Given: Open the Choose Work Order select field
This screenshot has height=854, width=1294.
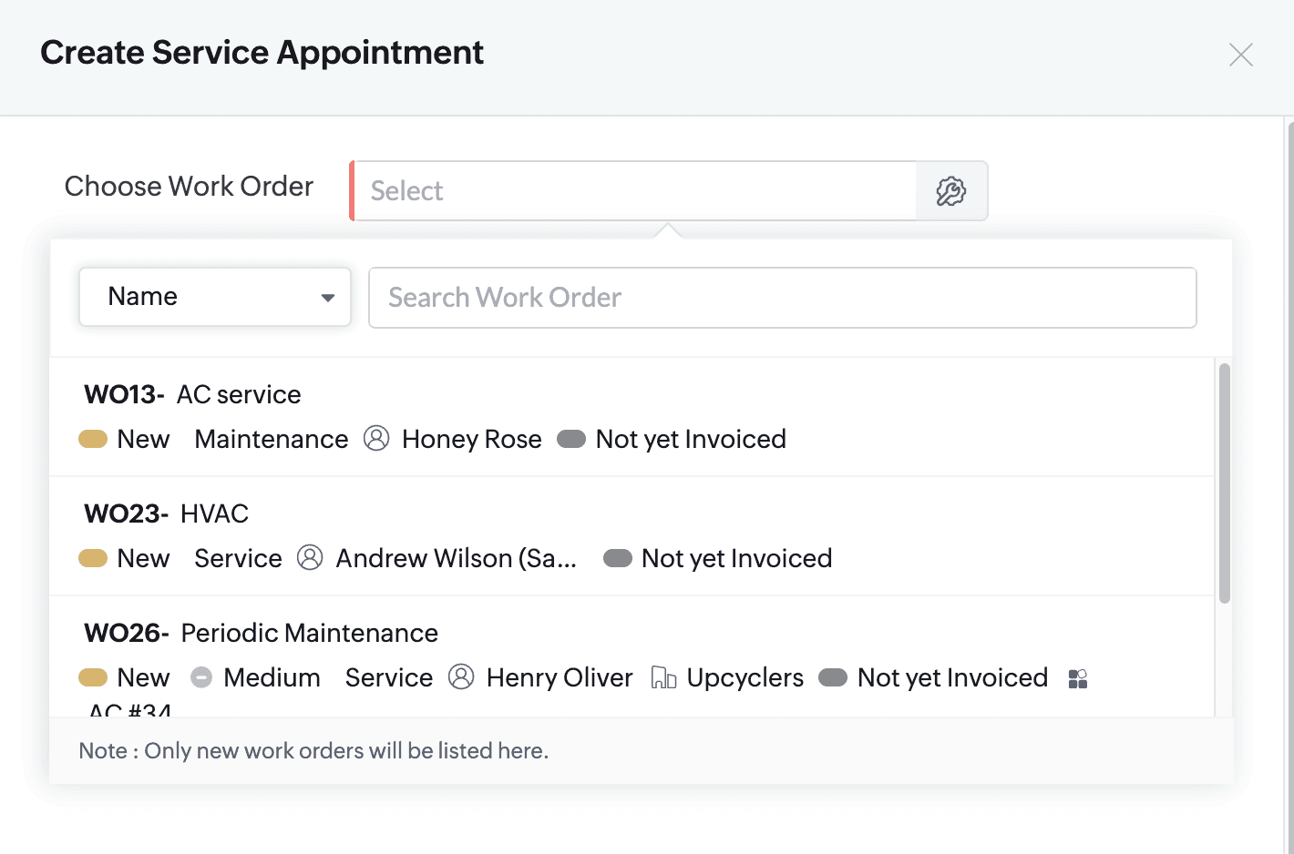Looking at the screenshot, I should coord(634,191).
